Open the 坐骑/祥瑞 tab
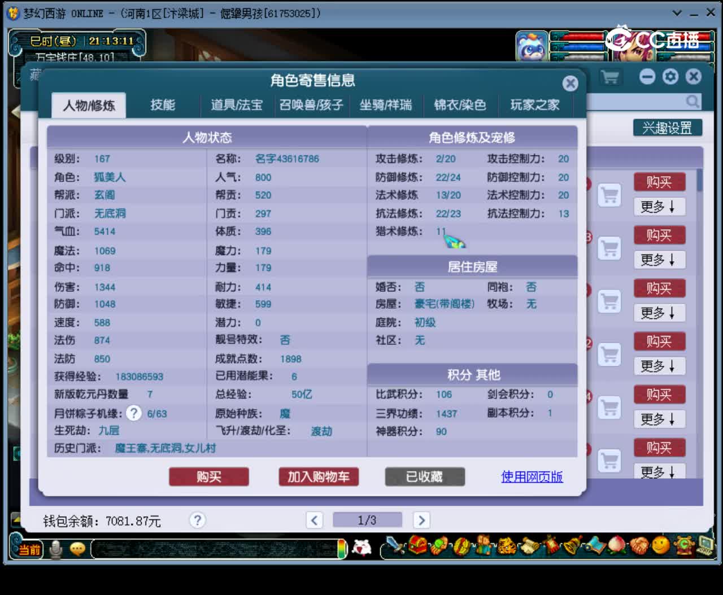723x595 pixels. (386, 105)
